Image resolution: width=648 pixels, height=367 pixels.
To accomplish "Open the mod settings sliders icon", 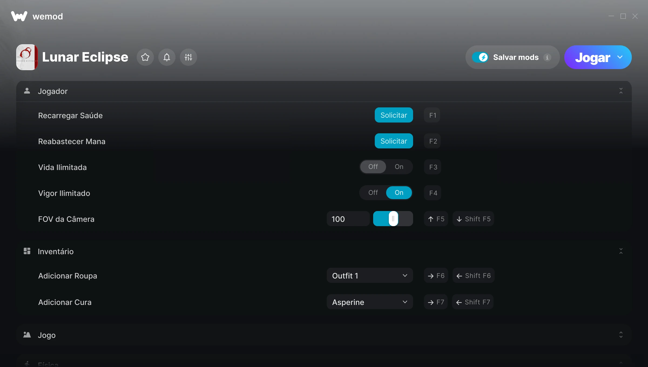I will [x=188, y=57].
